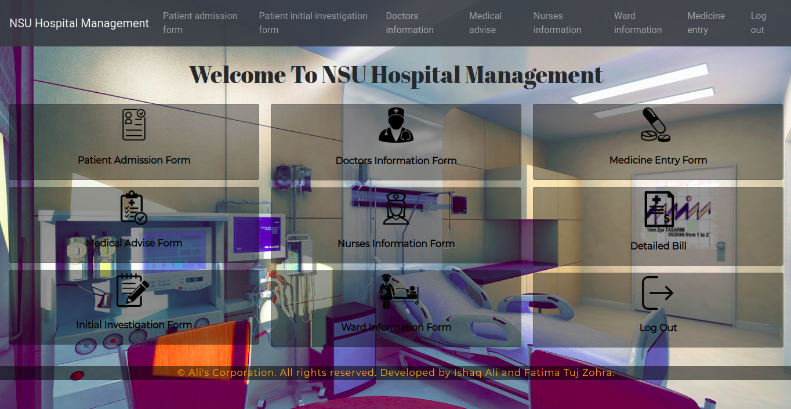Click the Nurses Information Form label

tap(396, 244)
